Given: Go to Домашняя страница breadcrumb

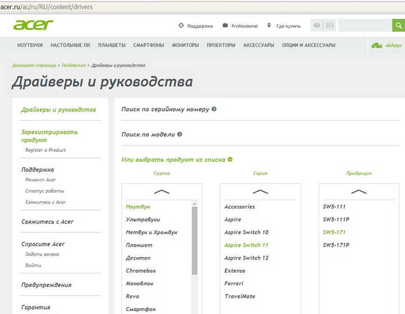Looking at the screenshot, I should click(x=34, y=66).
